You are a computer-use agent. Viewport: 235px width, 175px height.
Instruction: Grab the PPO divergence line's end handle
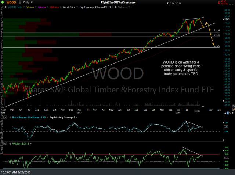[x=202, y=127]
